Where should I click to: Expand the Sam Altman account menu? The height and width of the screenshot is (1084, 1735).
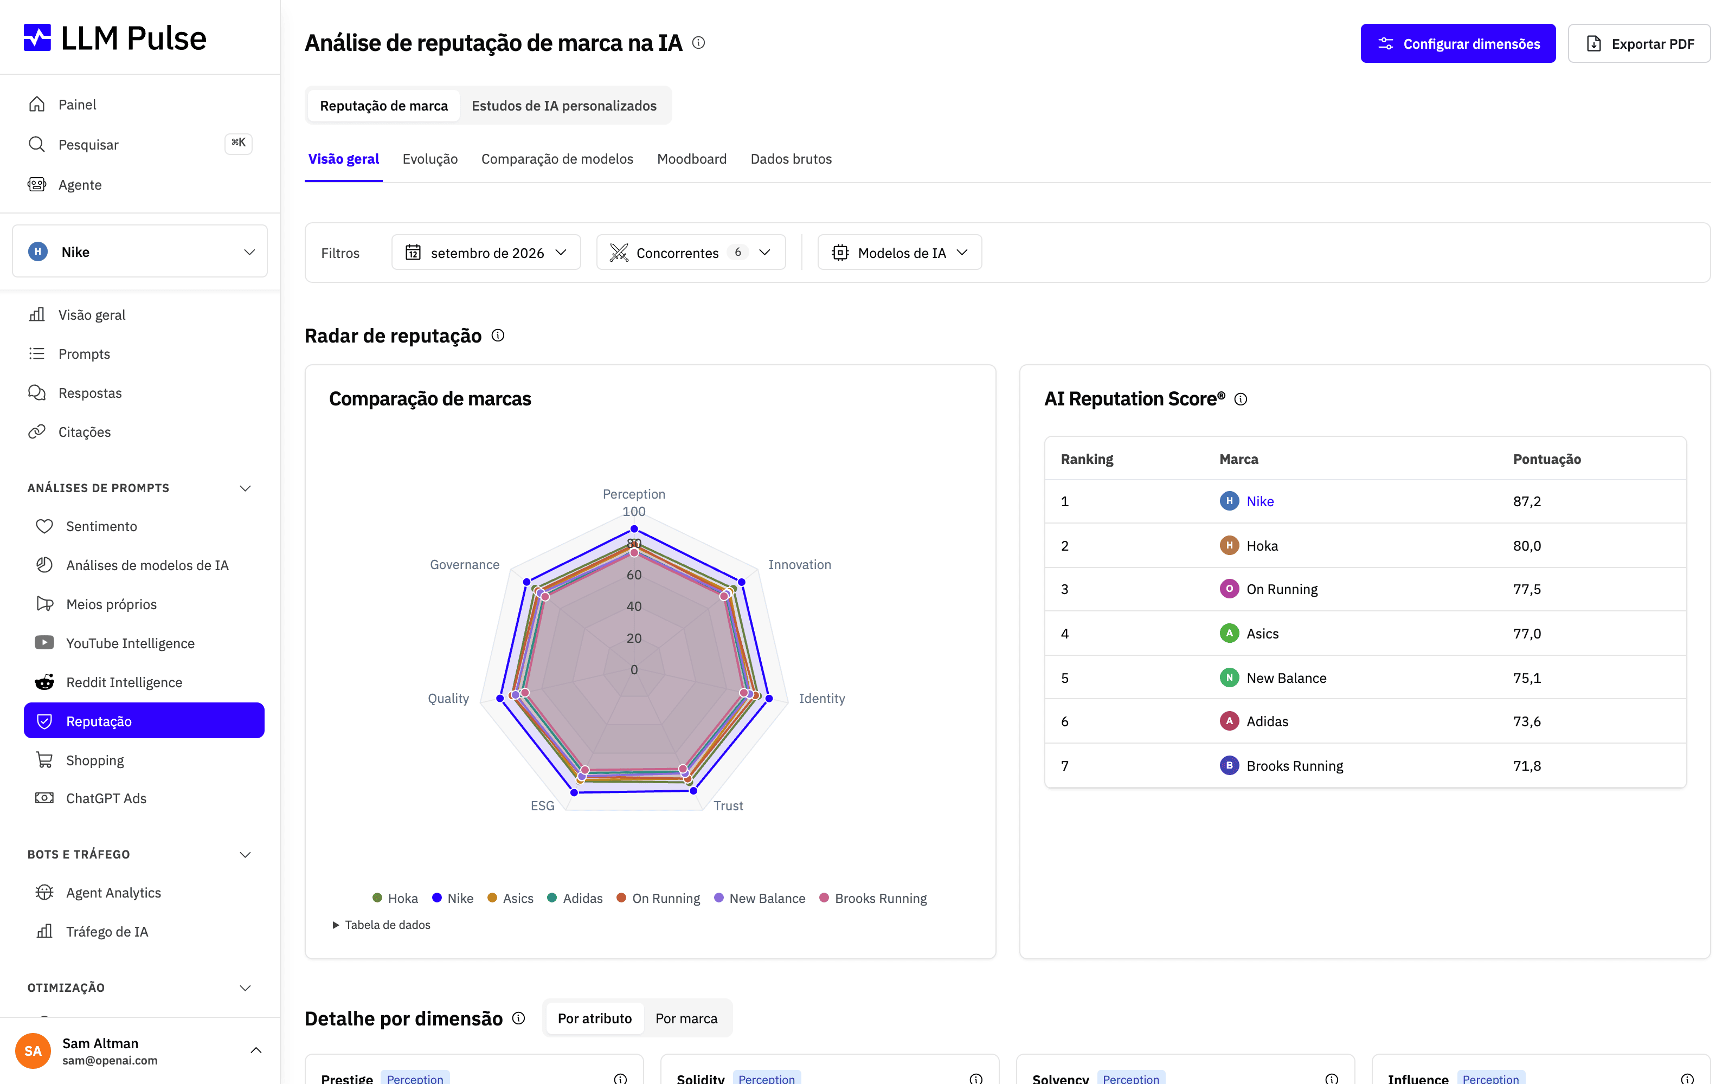pos(140,1050)
